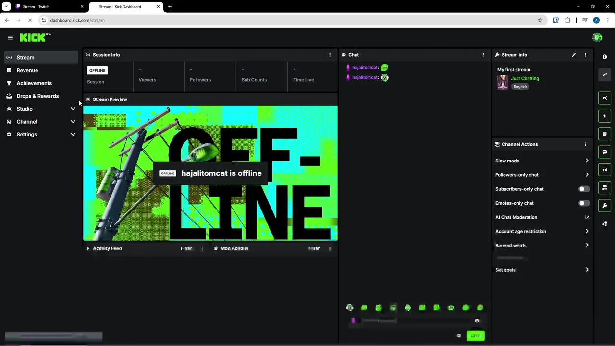Click the wrench icon in right sidebar
Screen dimensions: 615x346
coord(604,206)
